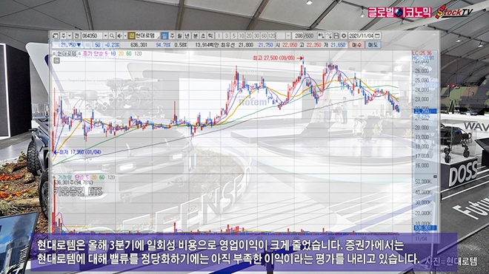Viewport: 489px width, 274px height.
Task: Select the 60 interval button
Action: click(264, 35)
